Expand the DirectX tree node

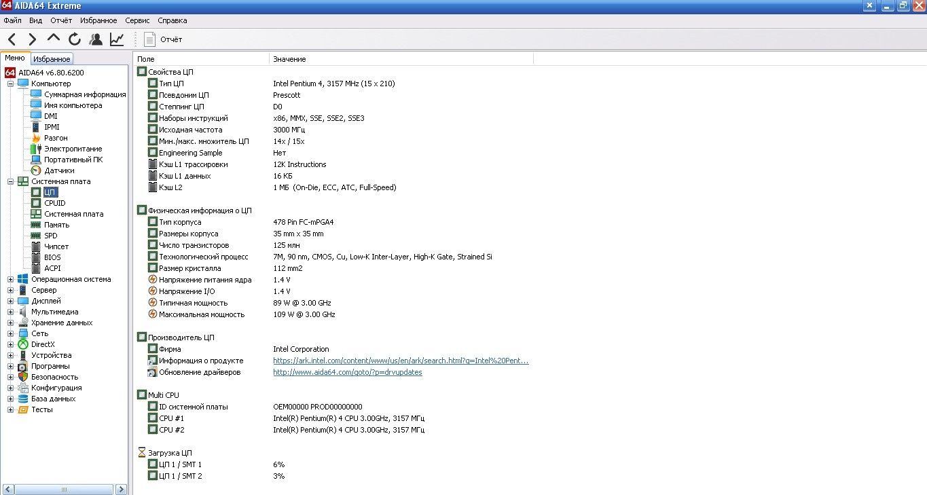11,344
